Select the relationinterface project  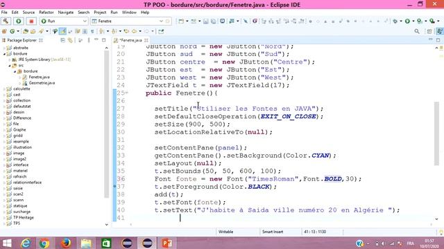click(27, 183)
